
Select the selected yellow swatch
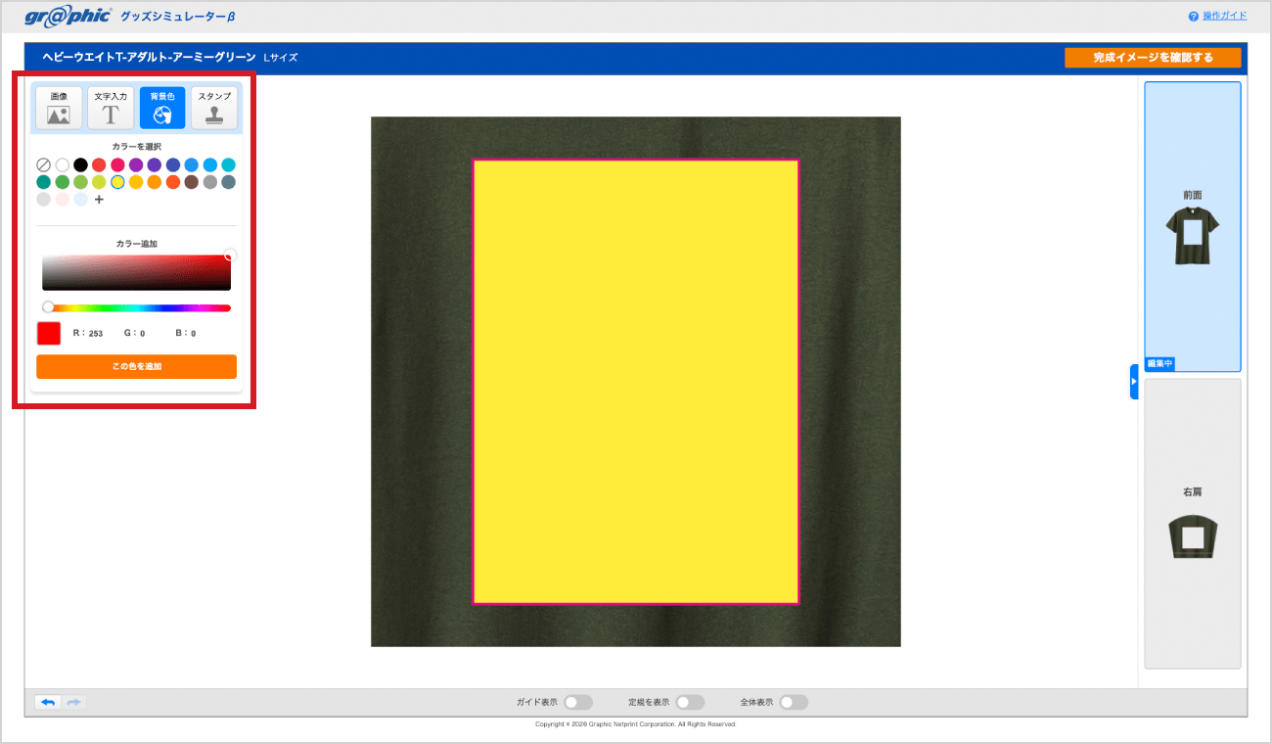117,182
